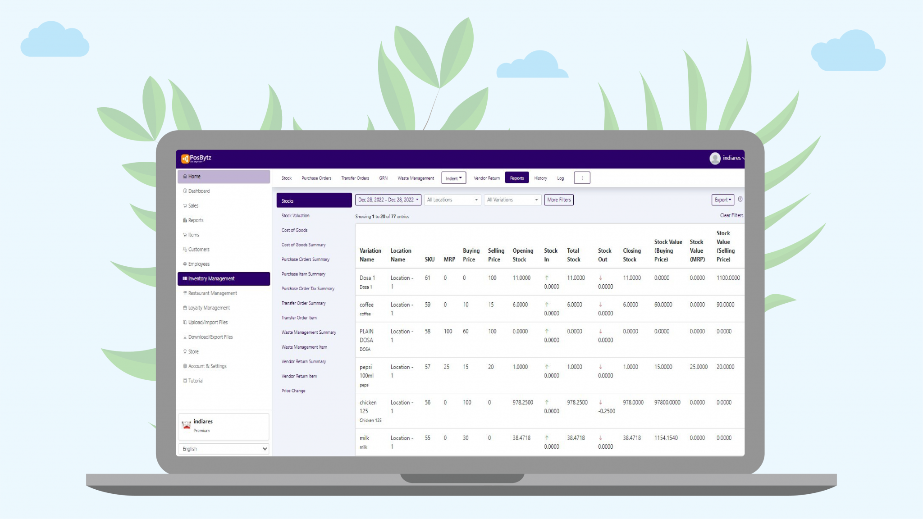Click the Customers icon in the sidebar
Viewport: 923px width, 519px height.
[x=185, y=249]
